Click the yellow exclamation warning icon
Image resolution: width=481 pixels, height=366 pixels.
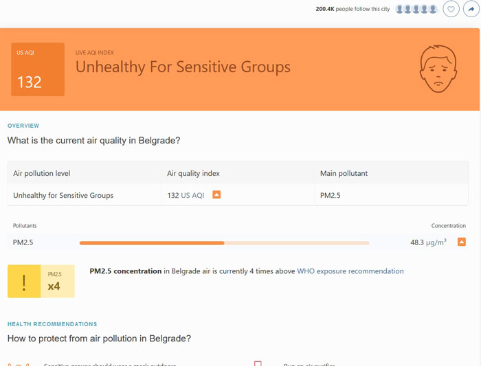24,281
